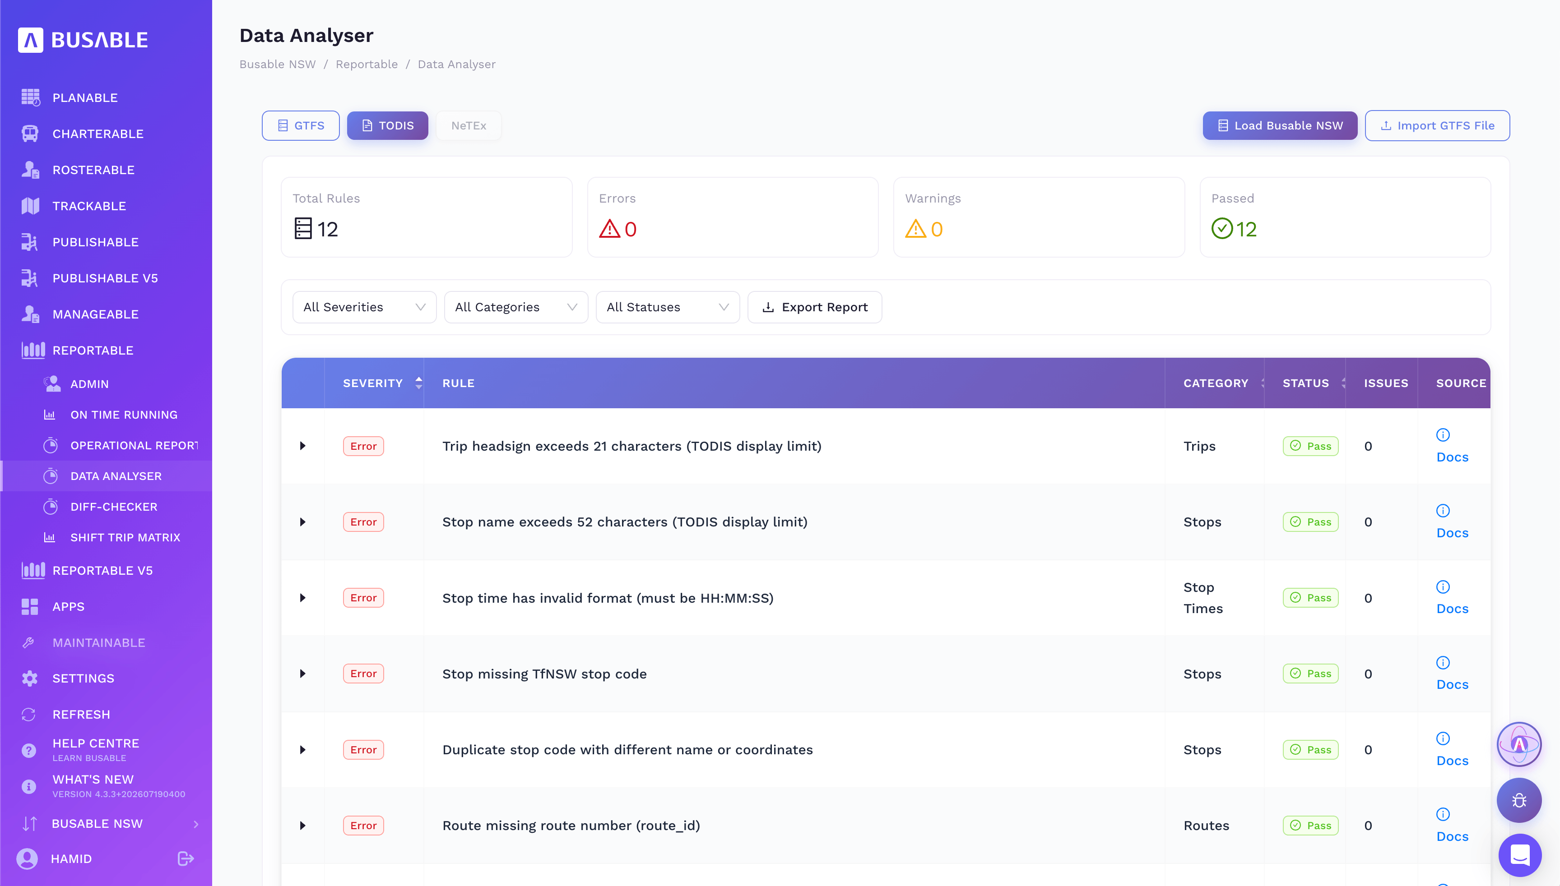Open the All Categories dropdown
The width and height of the screenshot is (1560, 886).
516,307
